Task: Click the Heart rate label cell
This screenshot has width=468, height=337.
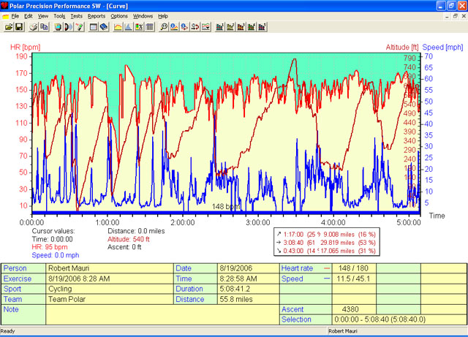Action: [306, 268]
